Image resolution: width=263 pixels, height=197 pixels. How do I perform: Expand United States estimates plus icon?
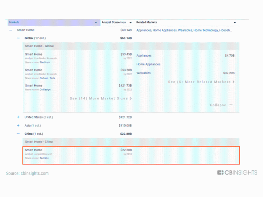(x=18, y=117)
